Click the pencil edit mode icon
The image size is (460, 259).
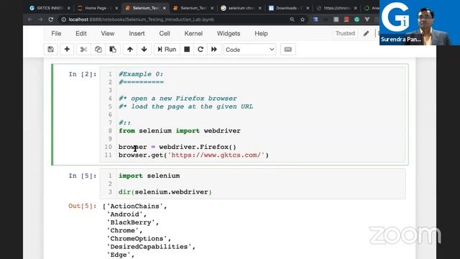(366, 34)
